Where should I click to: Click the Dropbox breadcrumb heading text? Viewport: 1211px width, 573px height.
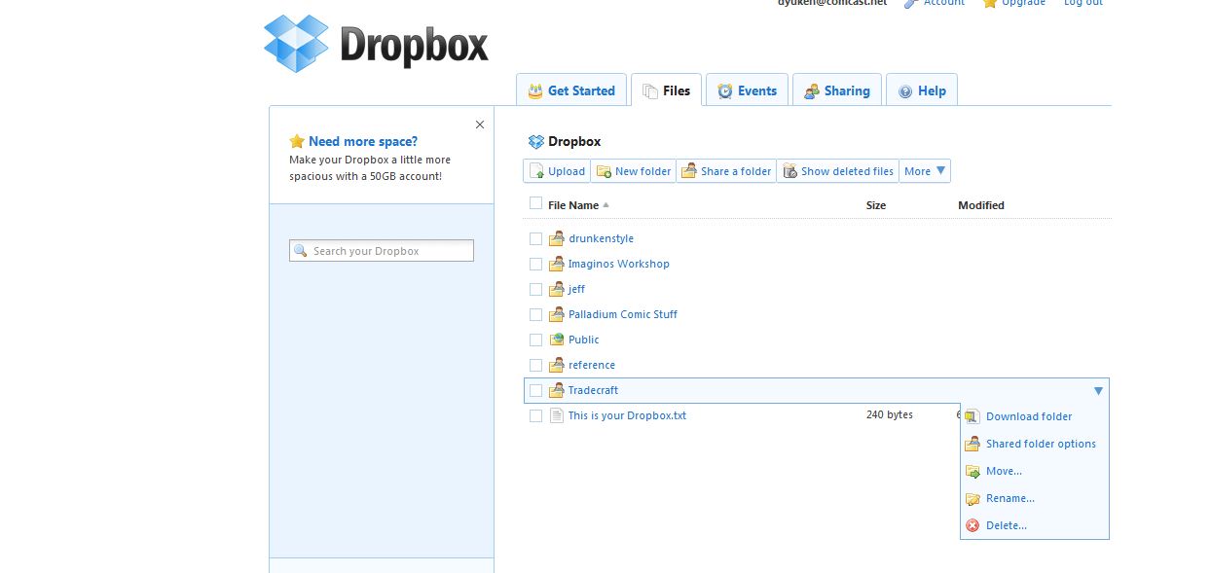pyautogui.click(x=574, y=142)
